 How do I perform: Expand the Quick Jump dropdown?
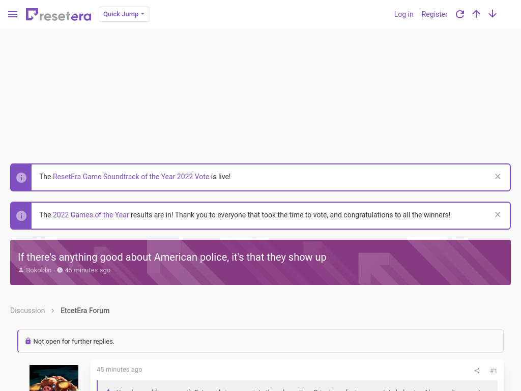[x=124, y=14]
